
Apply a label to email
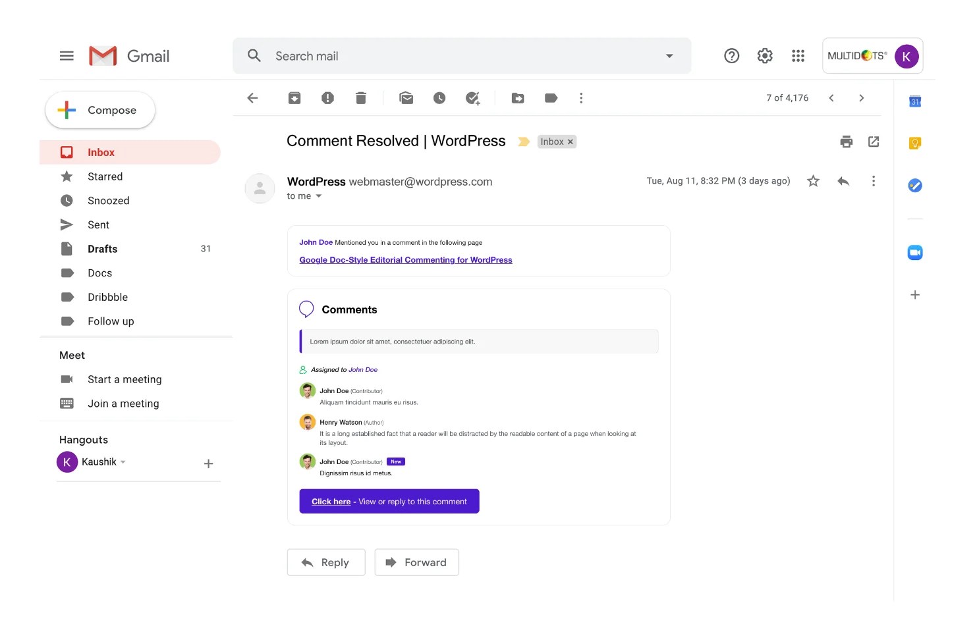coord(551,98)
